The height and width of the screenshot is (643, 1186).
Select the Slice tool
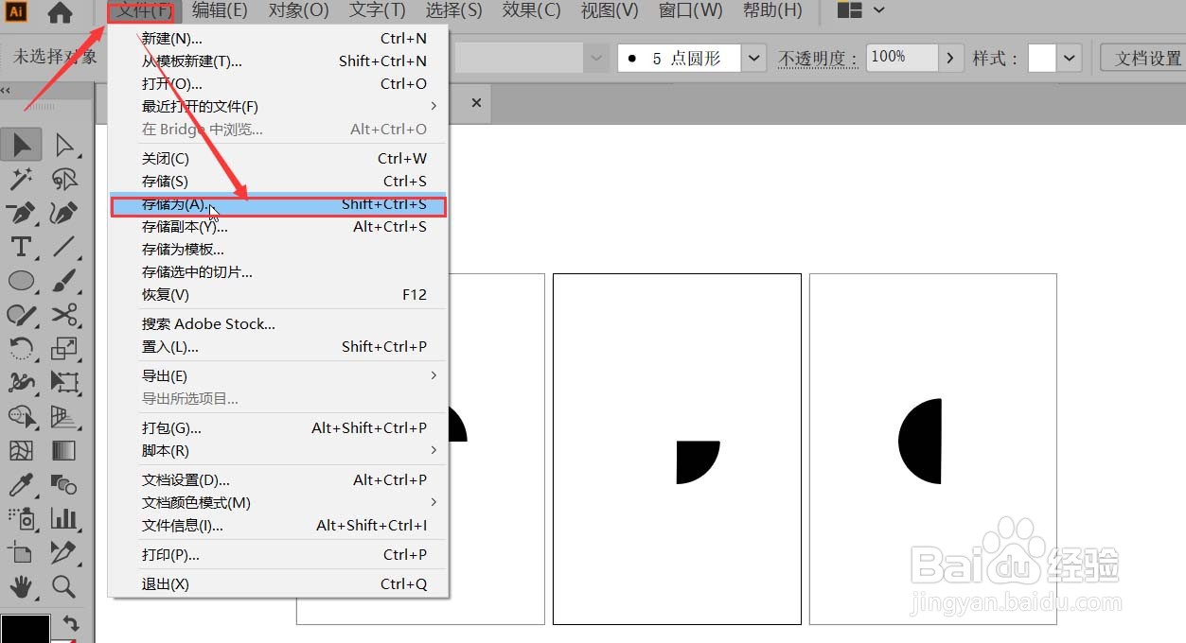coord(64,552)
